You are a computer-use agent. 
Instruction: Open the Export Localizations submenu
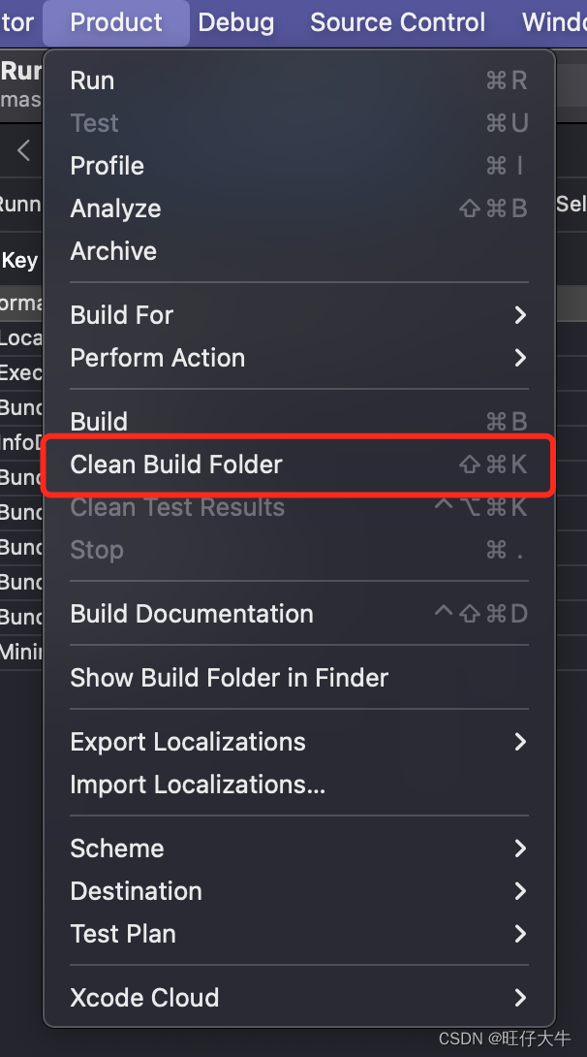[188, 741]
